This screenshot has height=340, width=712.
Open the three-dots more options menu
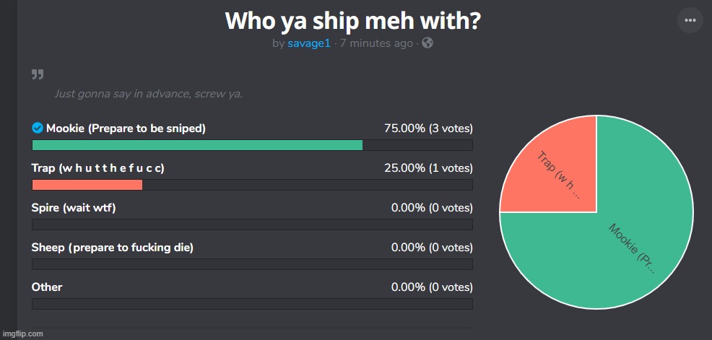690,20
